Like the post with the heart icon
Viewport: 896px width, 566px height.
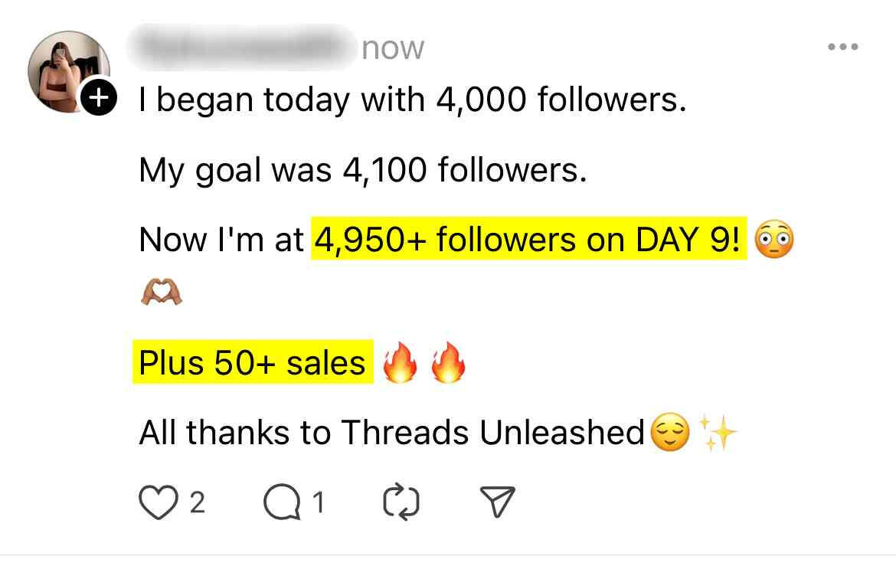tap(156, 502)
